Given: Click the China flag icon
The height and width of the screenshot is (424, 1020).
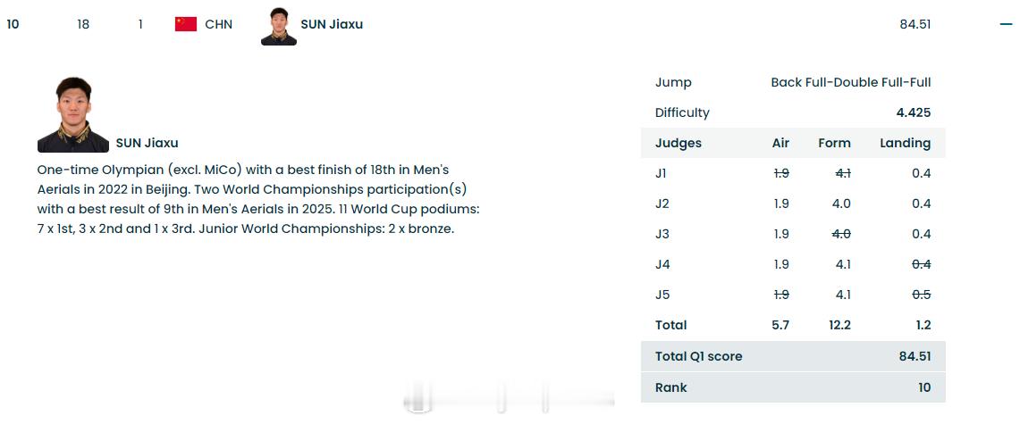Looking at the screenshot, I should tap(186, 25).
